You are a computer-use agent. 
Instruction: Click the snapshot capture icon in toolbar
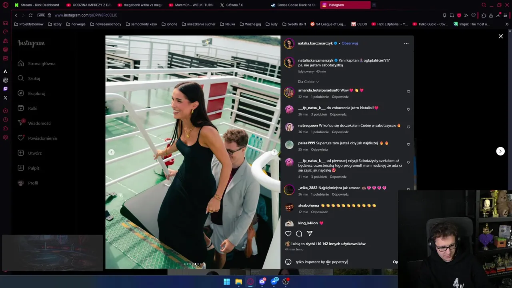point(452,15)
